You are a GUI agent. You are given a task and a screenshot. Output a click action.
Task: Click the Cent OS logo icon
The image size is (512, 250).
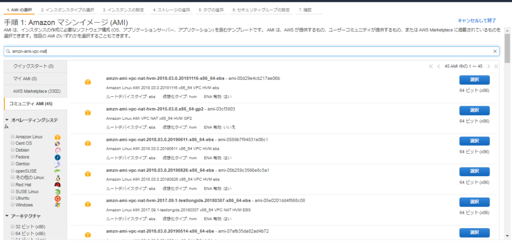(57, 143)
